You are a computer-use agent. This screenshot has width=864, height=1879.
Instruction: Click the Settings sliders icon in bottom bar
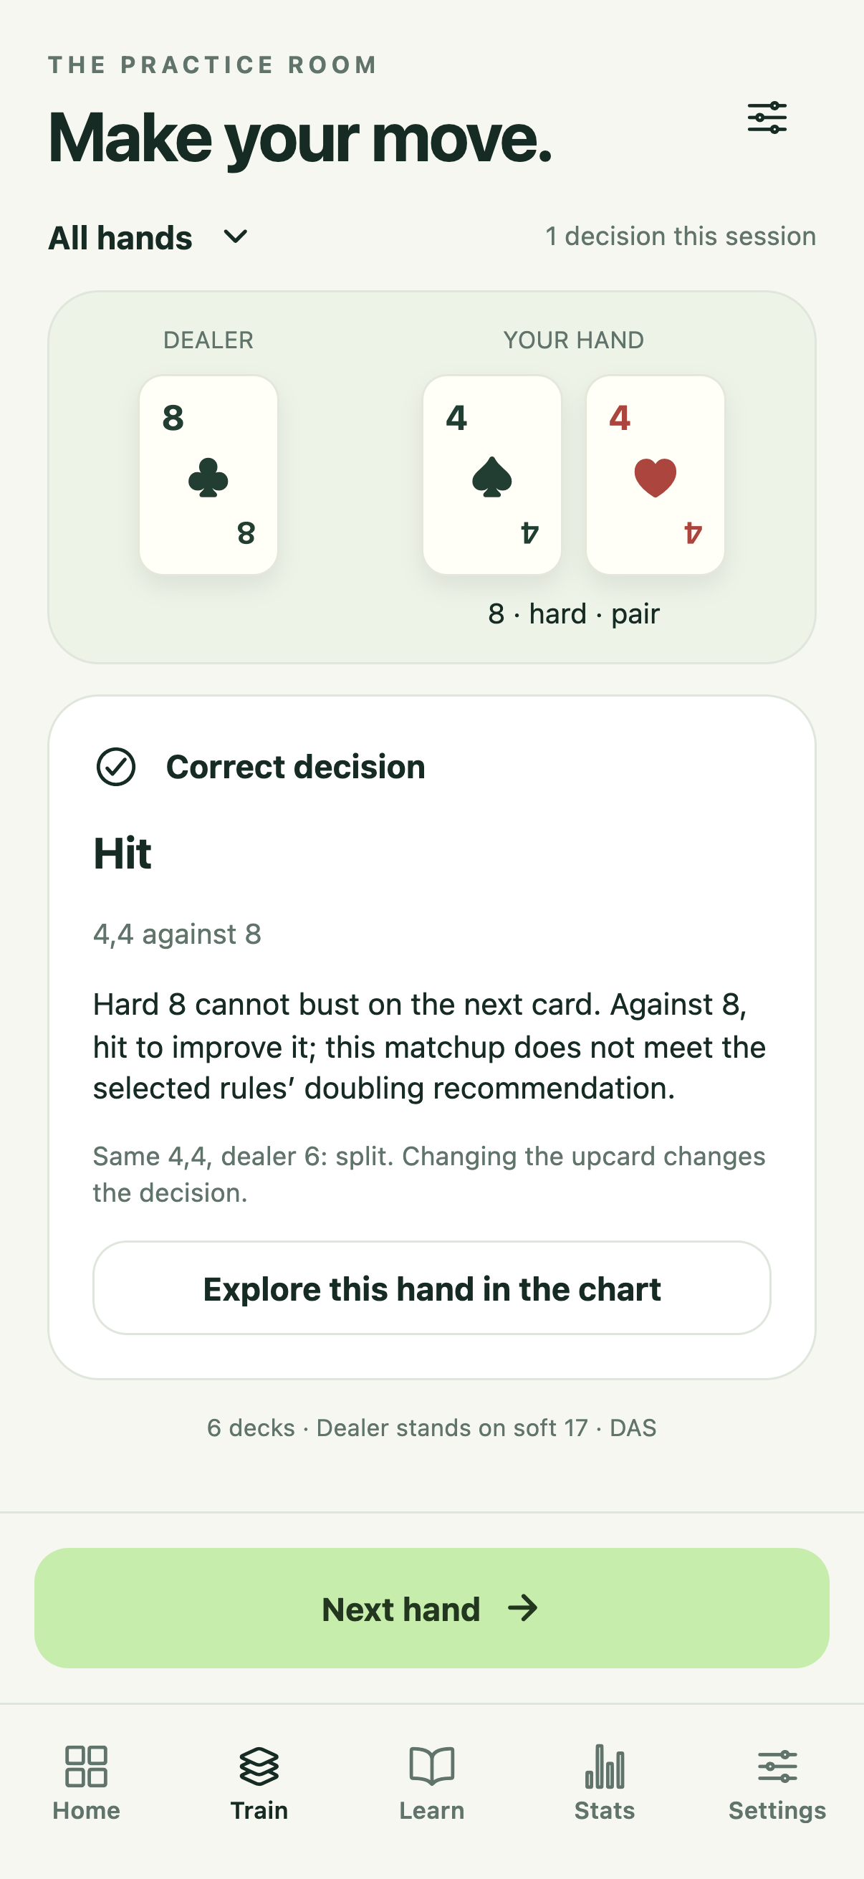tap(777, 1766)
